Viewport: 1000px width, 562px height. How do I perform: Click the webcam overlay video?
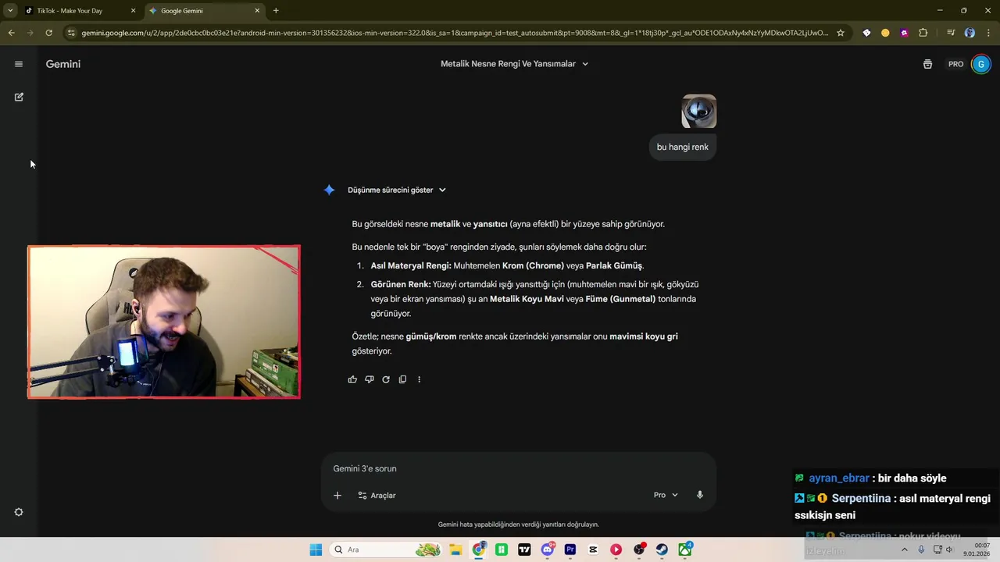coord(164,322)
